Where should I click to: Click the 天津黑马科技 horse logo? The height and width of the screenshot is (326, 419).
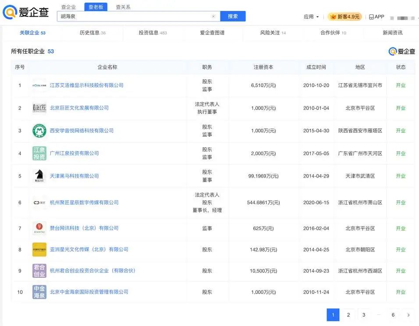click(39, 176)
